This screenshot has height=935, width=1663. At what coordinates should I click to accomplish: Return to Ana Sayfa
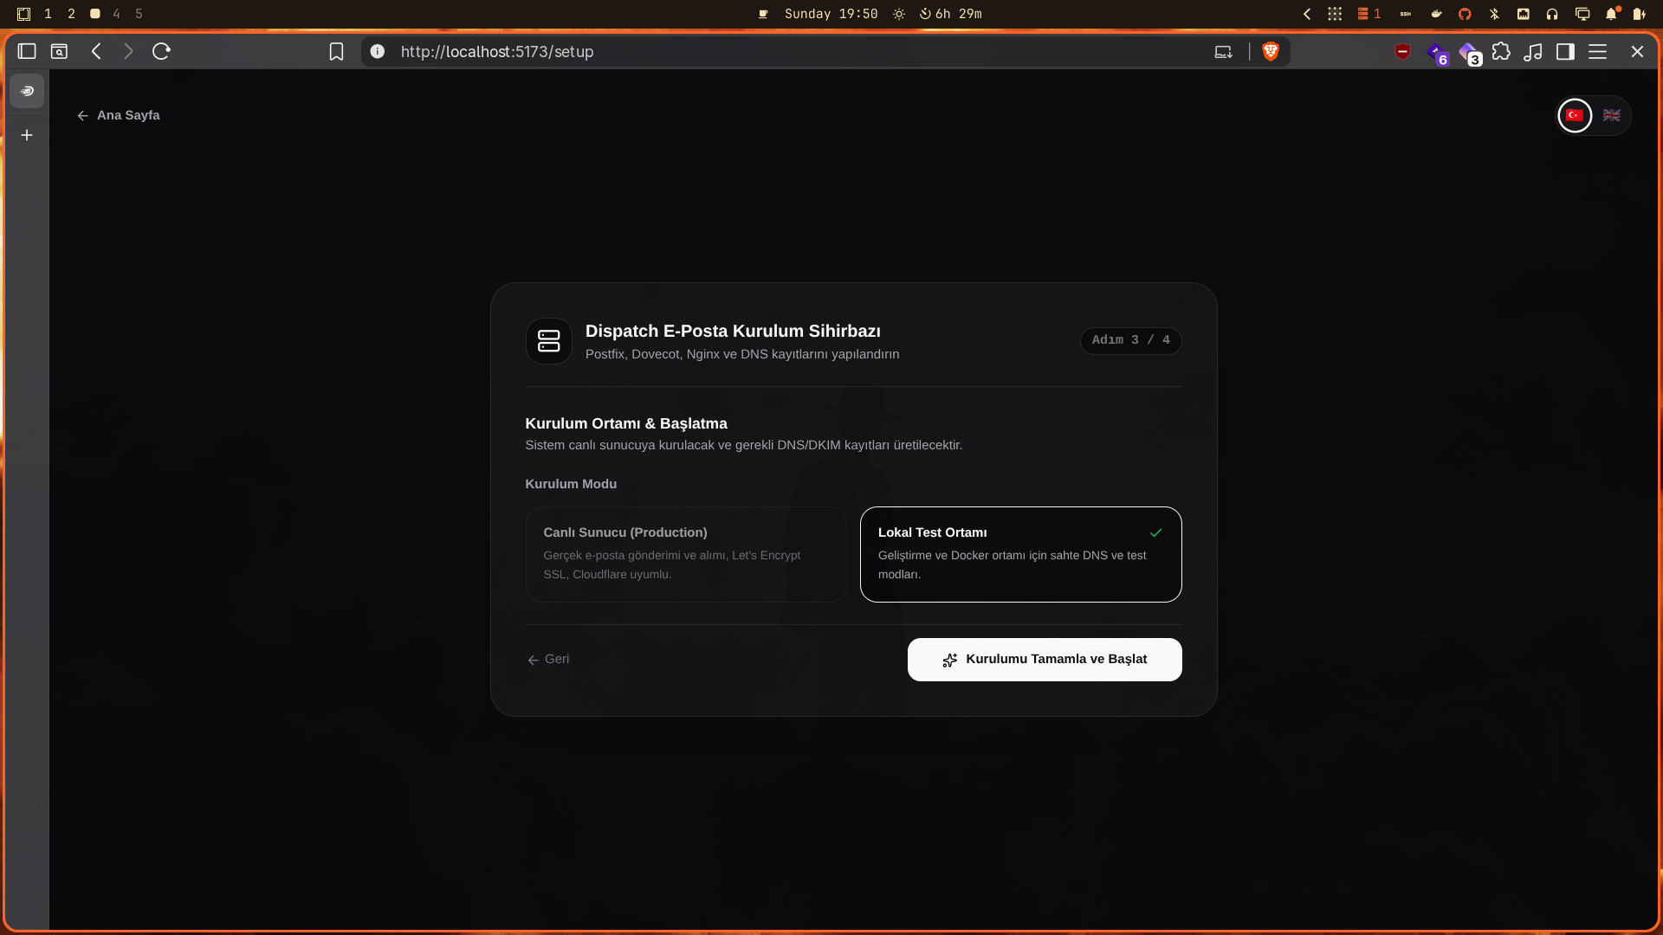(x=119, y=115)
